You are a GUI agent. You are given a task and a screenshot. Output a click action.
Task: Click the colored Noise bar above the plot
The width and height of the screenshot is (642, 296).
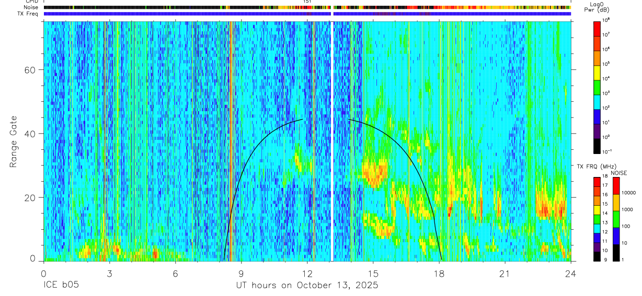pyautogui.click(x=307, y=8)
